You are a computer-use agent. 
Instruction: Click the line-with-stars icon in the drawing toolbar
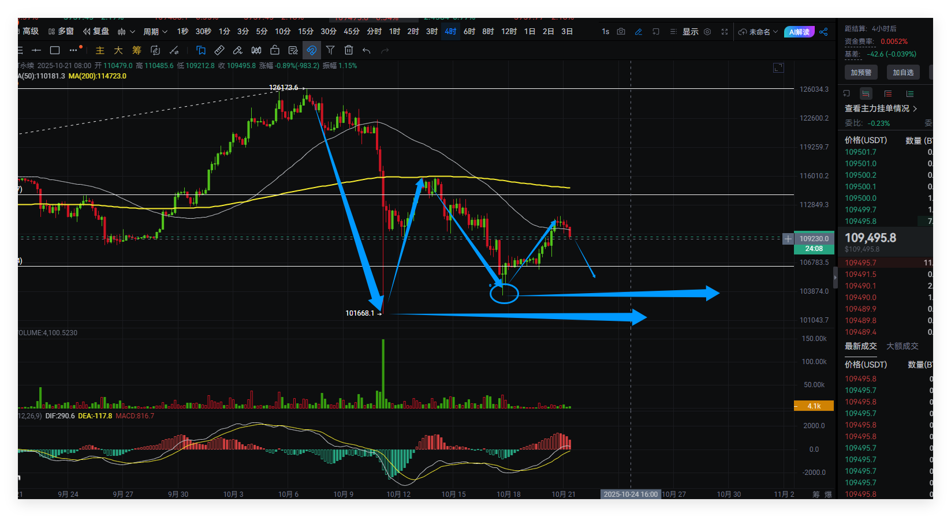click(x=173, y=50)
